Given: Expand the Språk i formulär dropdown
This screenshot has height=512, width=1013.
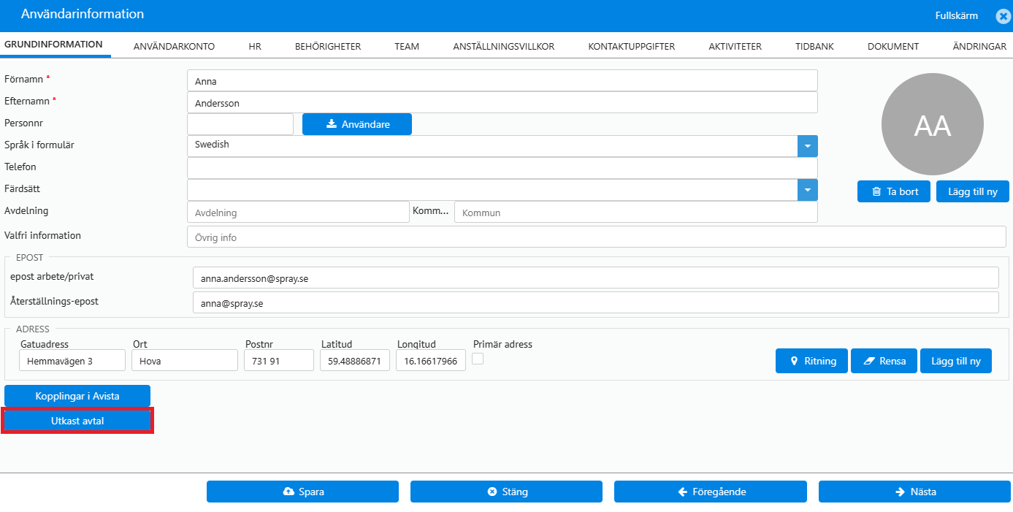Looking at the screenshot, I should pyautogui.click(x=808, y=146).
